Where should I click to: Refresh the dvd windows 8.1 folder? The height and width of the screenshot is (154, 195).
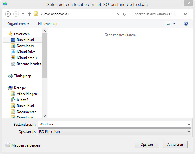click(x=125, y=14)
